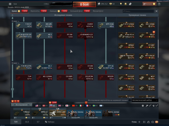The height and width of the screenshot is (126, 169).
Task: Open the hamburger main menu
Action: coord(10,4)
